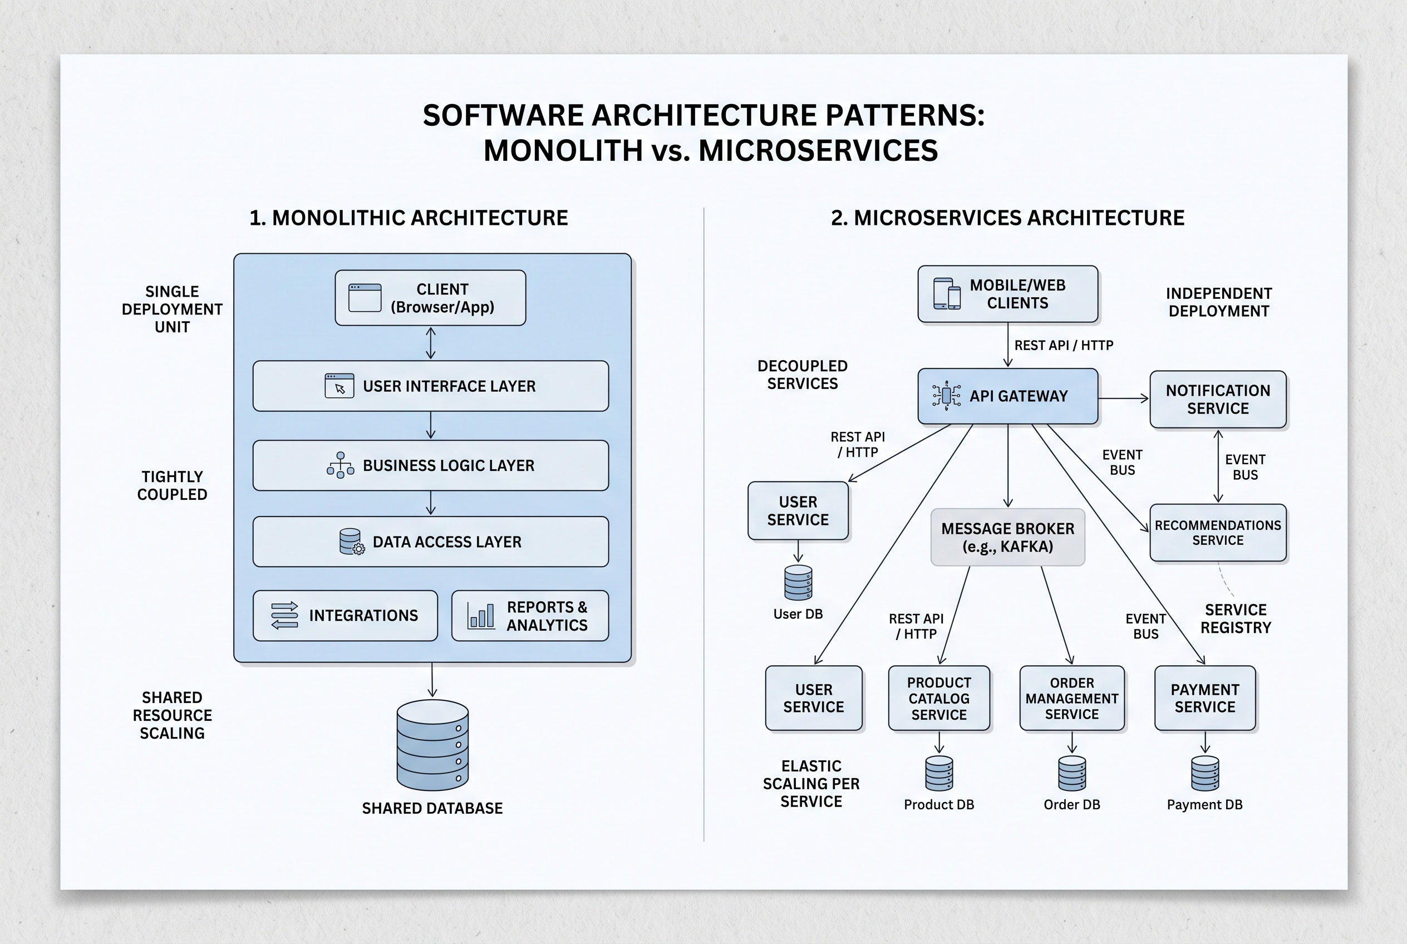The width and height of the screenshot is (1407, 944).
Task: Click the Payment DB cylinder icon
Action: click(1206, 774)
